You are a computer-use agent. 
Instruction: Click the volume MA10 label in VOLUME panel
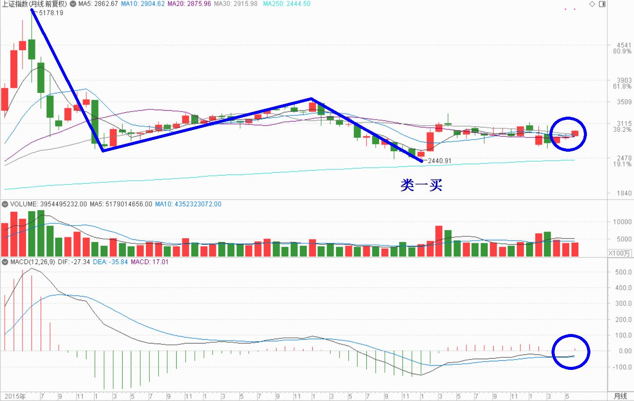[188, 204]
